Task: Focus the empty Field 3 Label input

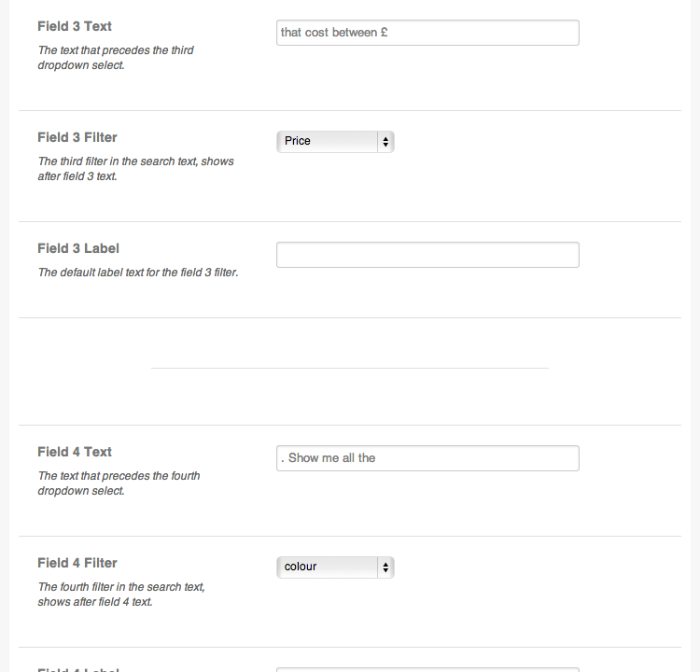Action: point(427,255)
